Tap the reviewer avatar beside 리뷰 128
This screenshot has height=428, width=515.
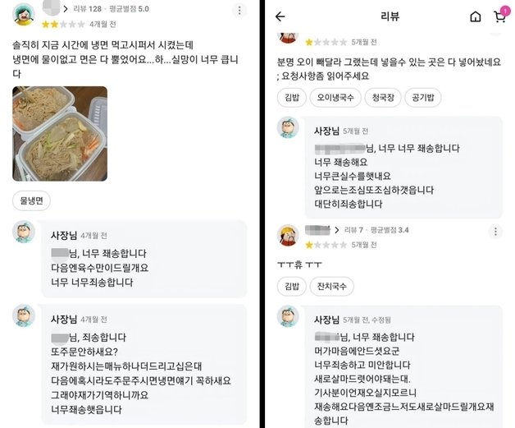tap(24, 15)
